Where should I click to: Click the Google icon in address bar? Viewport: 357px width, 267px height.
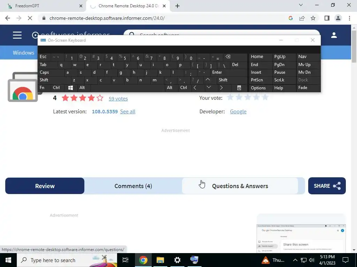coord(290,18)
